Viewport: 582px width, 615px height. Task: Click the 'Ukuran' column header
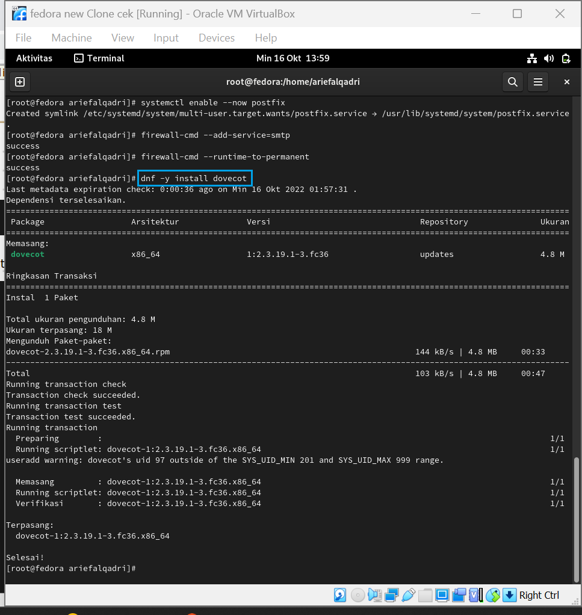click(x=554, y=221)
